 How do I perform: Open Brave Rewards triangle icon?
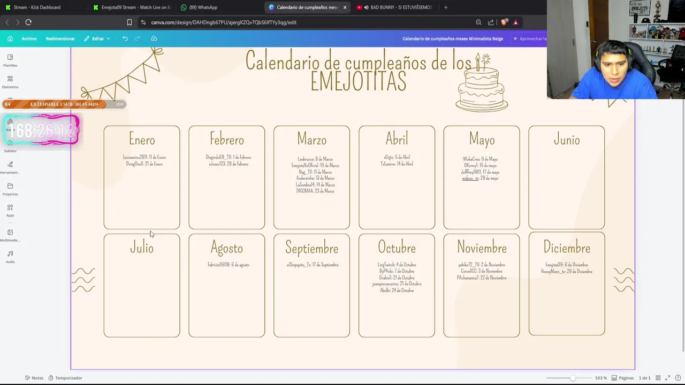pos(515,22)
